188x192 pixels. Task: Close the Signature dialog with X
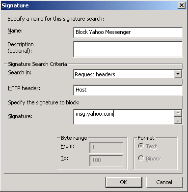pos(182,5)
